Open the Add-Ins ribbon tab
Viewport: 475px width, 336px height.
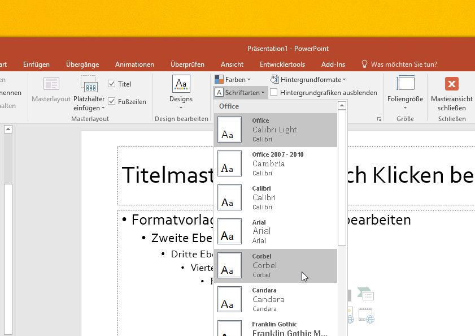333,64
